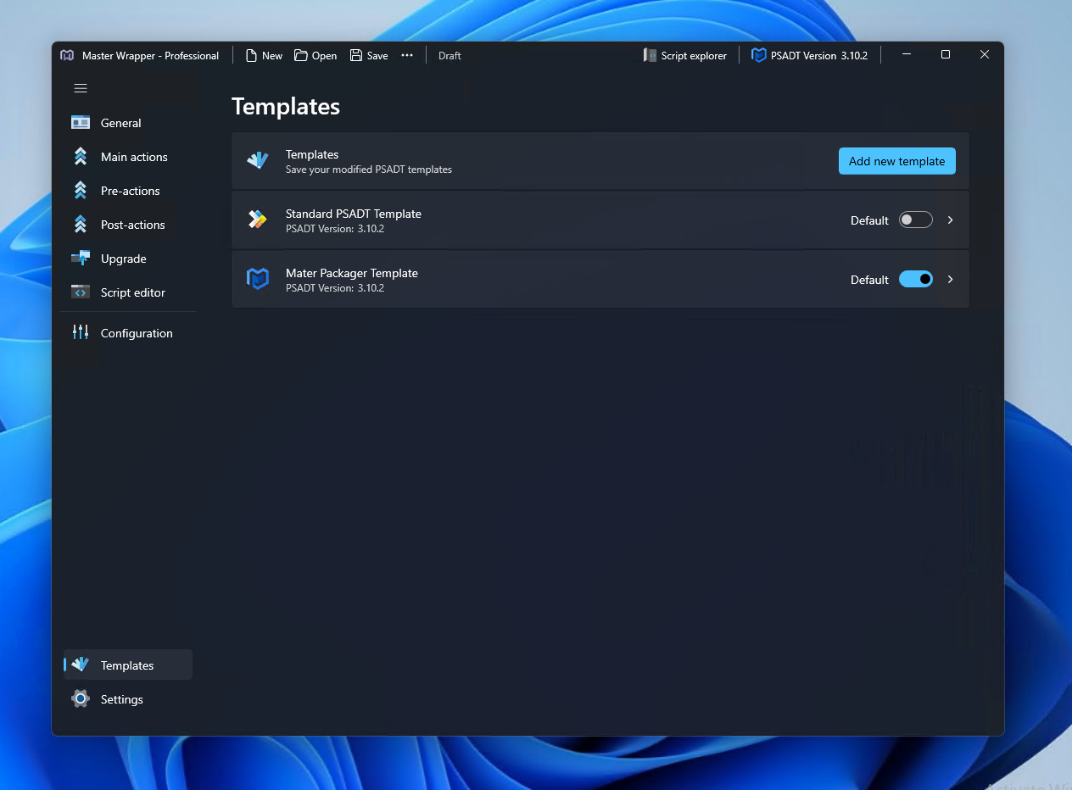Click the Mater Packager Template title
Viewport: 1072px width, 790px height.
[352, 273]
